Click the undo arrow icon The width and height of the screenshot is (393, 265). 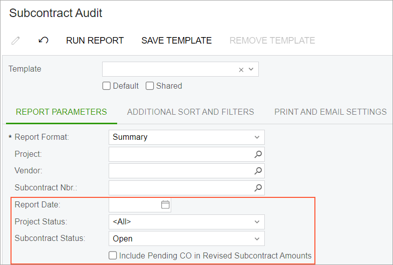coord(44,41)
